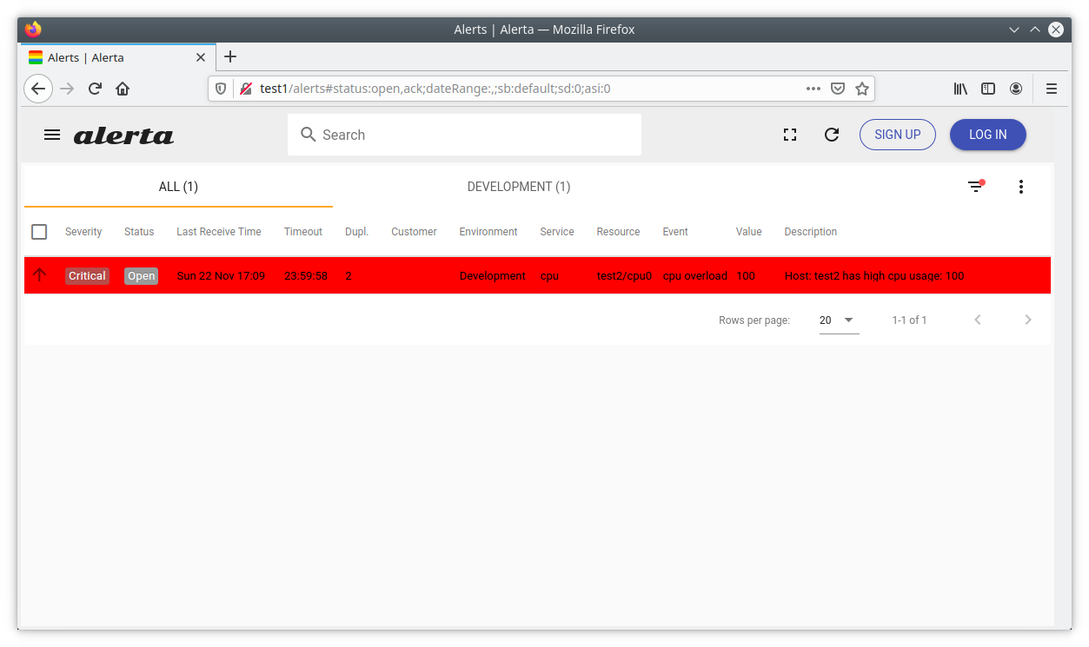Click the SIGN UP button
Screen dimensions: 1089x647
pyautogui.click(x=897, y=135)
